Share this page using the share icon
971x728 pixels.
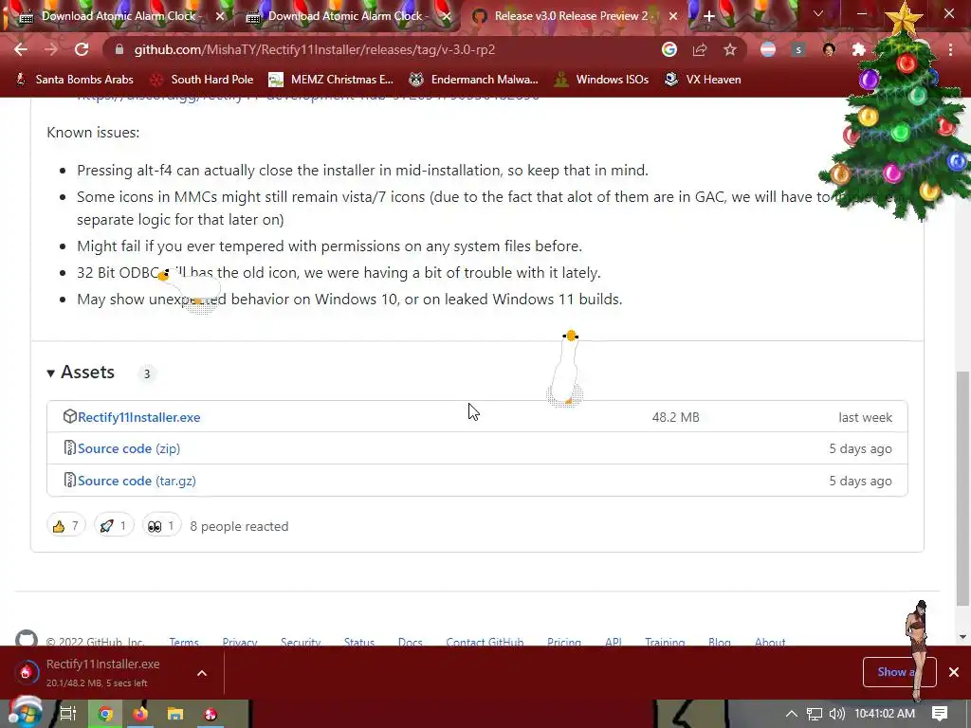700,49
